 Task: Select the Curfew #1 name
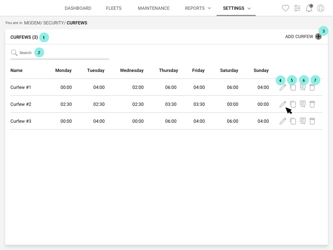pos(20,87)
